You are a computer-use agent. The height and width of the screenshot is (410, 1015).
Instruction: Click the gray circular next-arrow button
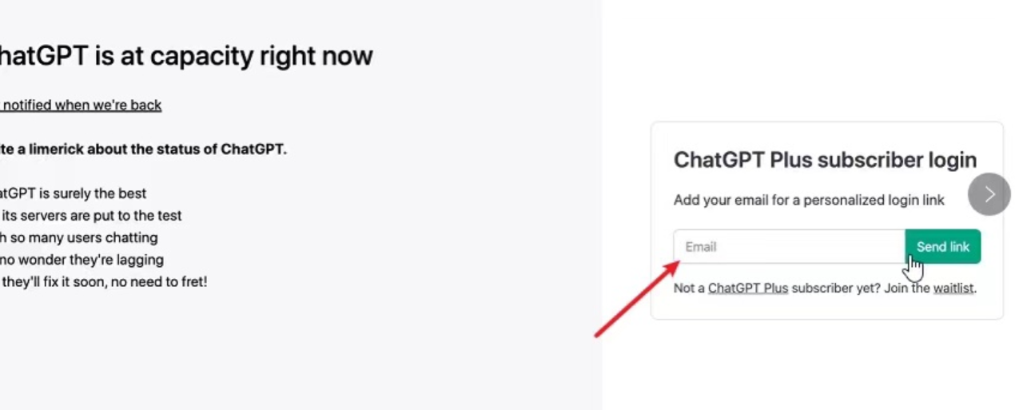(989, 194)
